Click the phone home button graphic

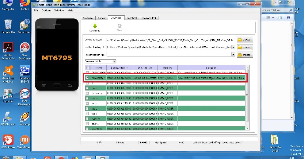click(57, 86)
